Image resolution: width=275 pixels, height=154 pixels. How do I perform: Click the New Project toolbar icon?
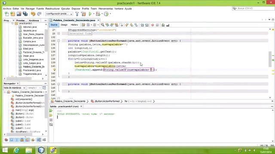click(13, 14)
